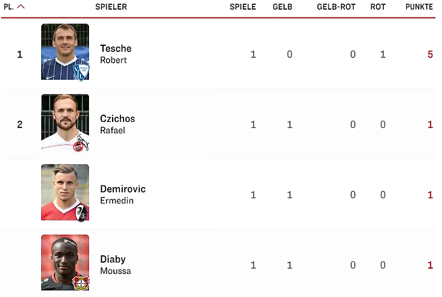This screenshot has height=297, width=442.
Task: Click the PL. sort arrow icon
Action: tap(21, 7)
